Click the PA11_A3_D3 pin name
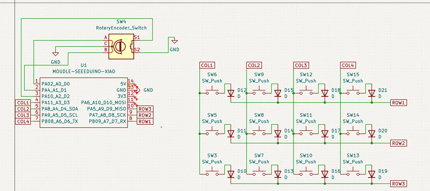430x191 pixels. (x=56, y=102)
